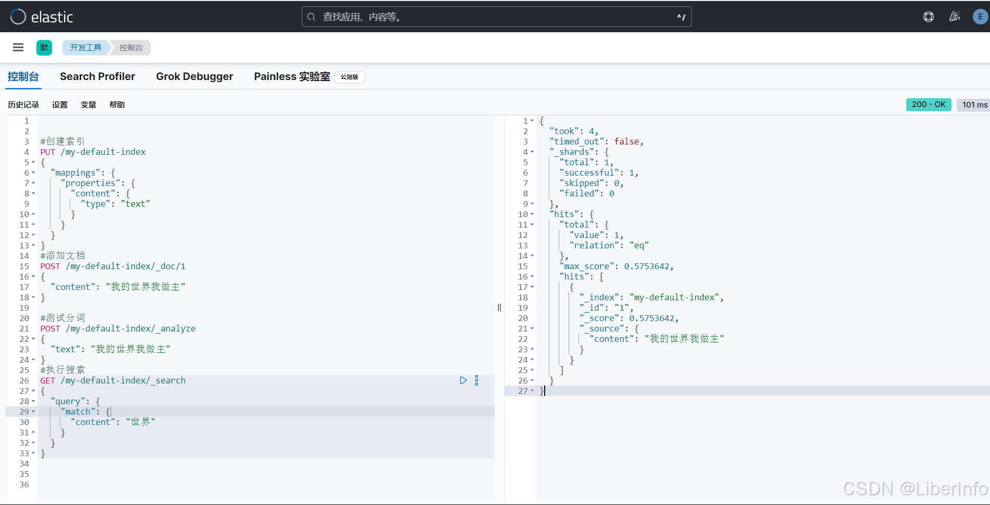The image size is (990, 505).
Task: Switch to the Grok Debugger tab
Action: [x=194, y=76]
